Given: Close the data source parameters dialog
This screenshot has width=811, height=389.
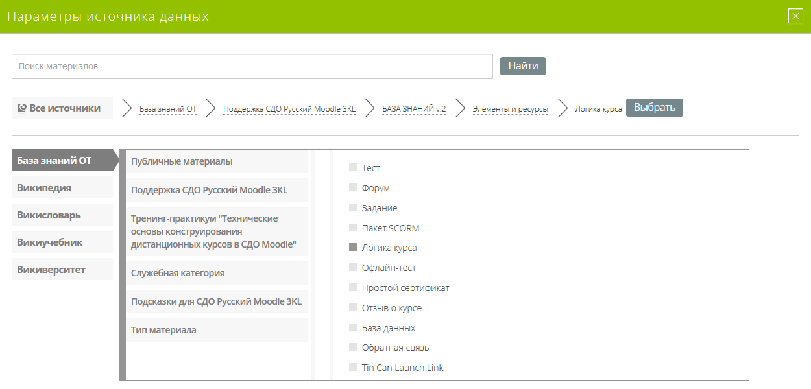Looking at the screenshot, I should pyautogui.click(x=795, y=16).
